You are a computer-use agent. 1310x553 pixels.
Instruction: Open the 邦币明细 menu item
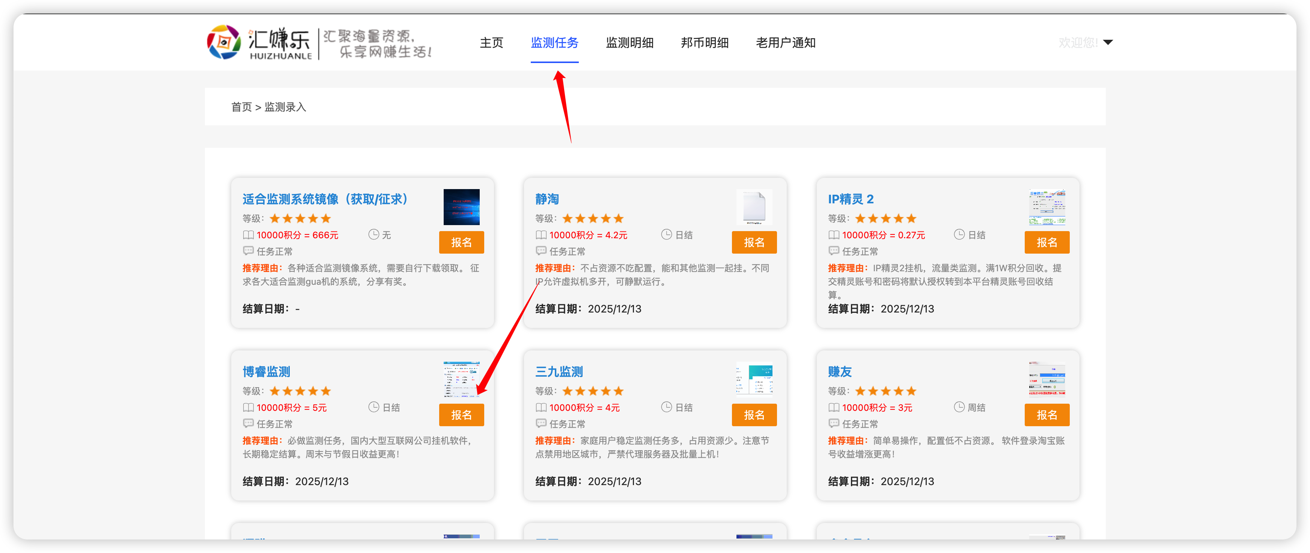[x=704, y=43]
